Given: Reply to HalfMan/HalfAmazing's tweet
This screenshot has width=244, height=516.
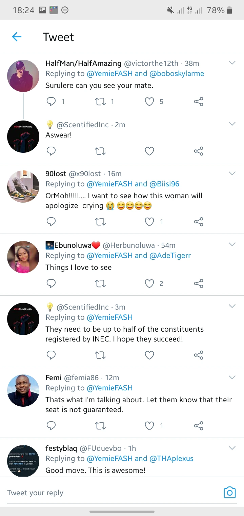Looking at the screenshot, I should tap(51, 101).
